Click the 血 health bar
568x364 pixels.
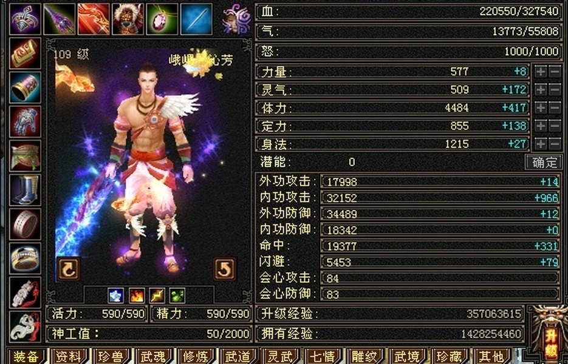pos(408,12)
